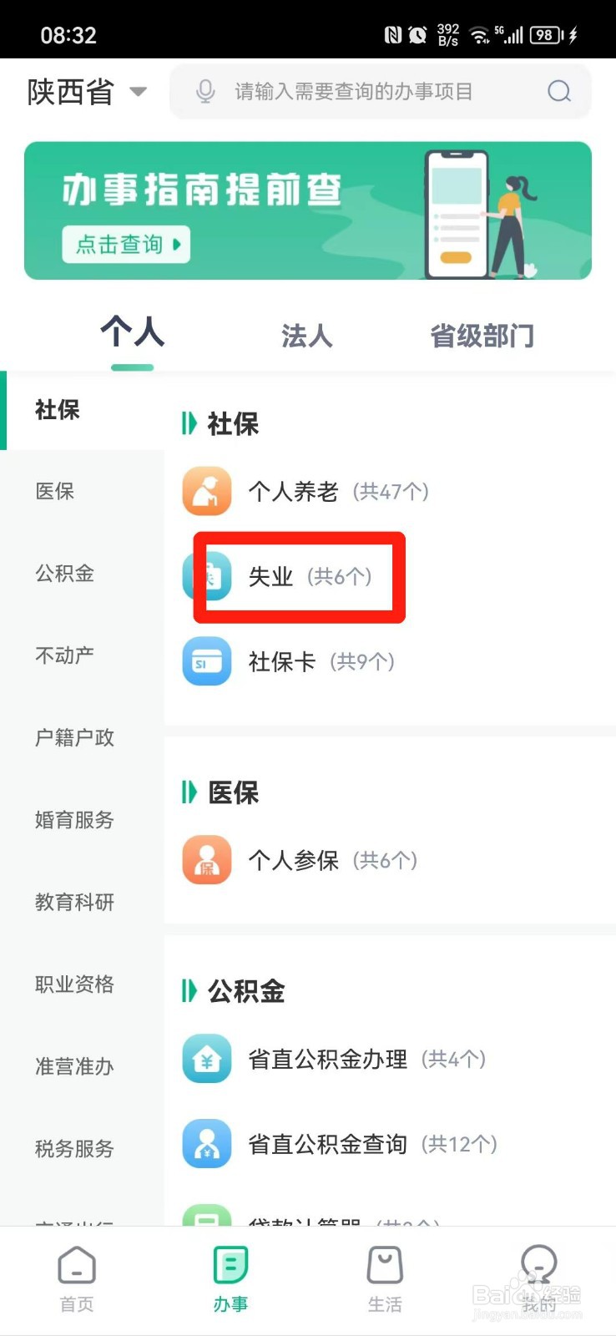This screenshot has width=616, height=1336.
Task: Tap the magnifier search icon
Action: click(559, 91)
